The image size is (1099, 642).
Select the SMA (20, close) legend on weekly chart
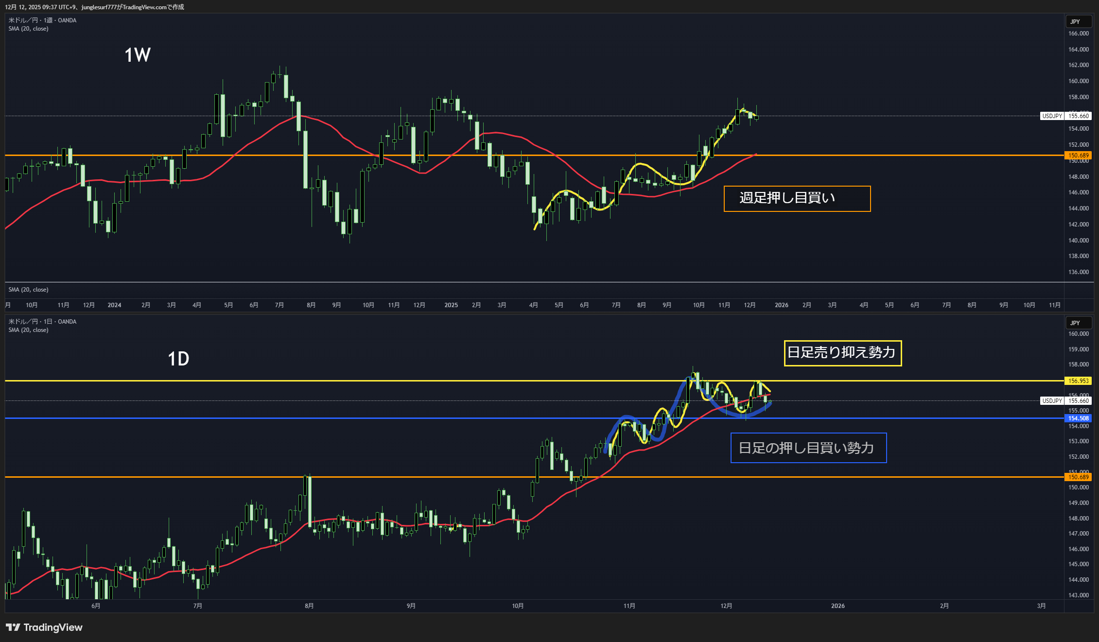[28, 29]
